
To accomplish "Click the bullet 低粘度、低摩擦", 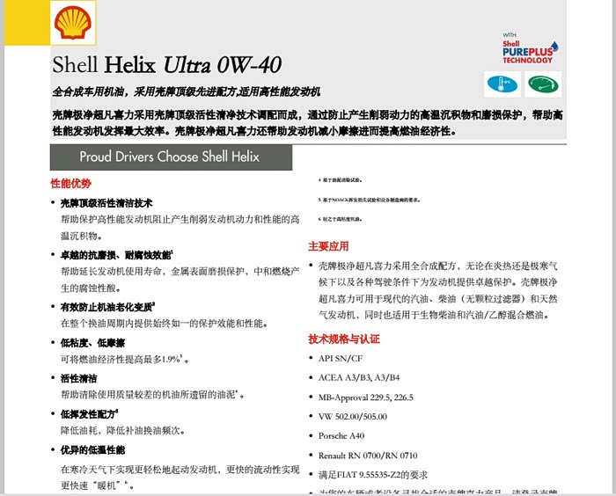I will pyautogui.click(x=92, y=343).
